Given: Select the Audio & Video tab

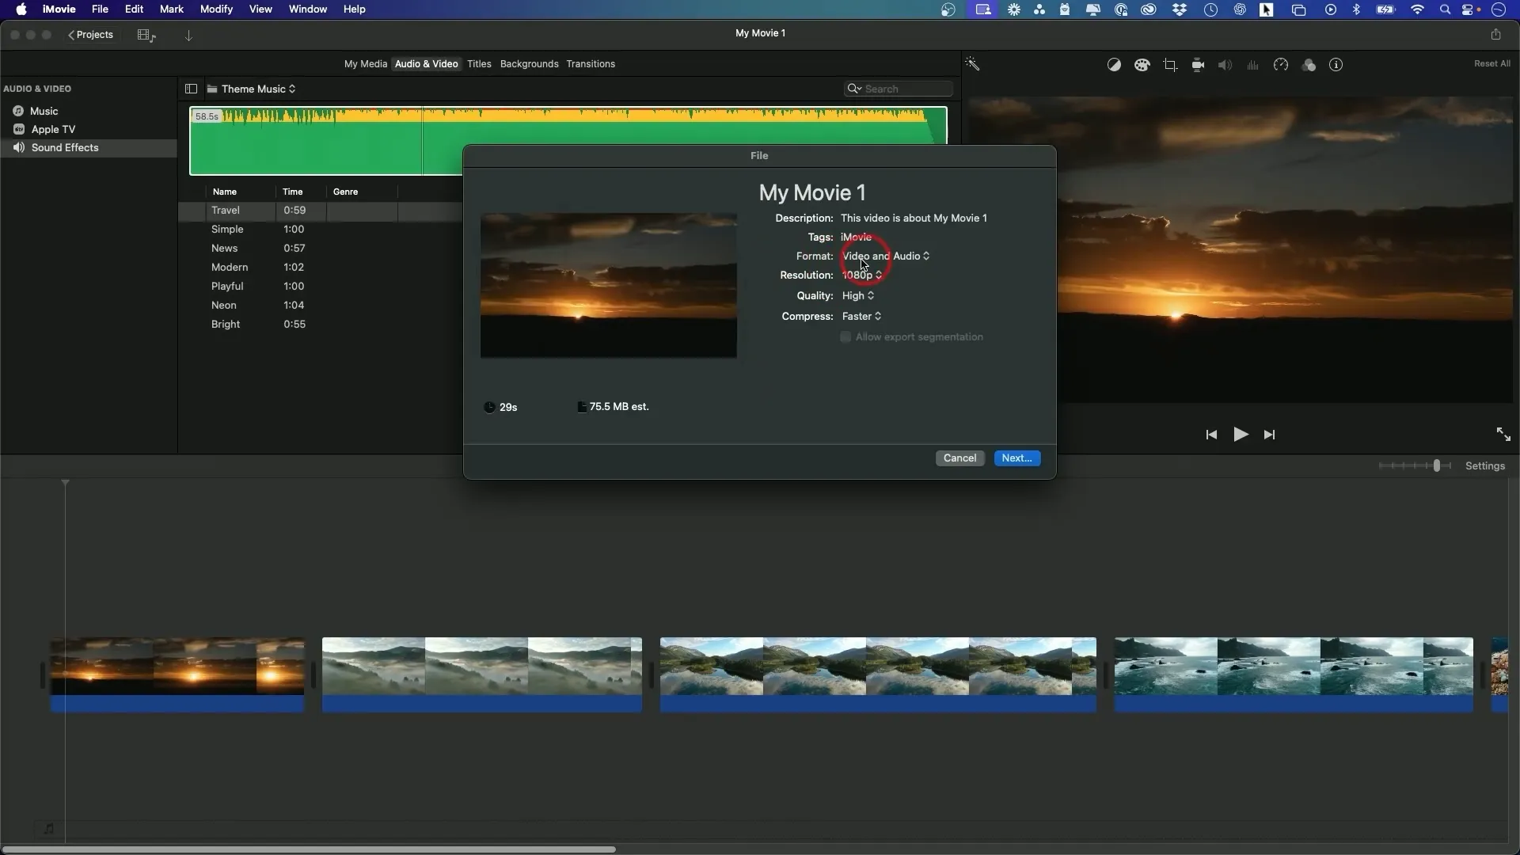Looking at the screenshot, I should pyautogui.click(x=426, y=63).
